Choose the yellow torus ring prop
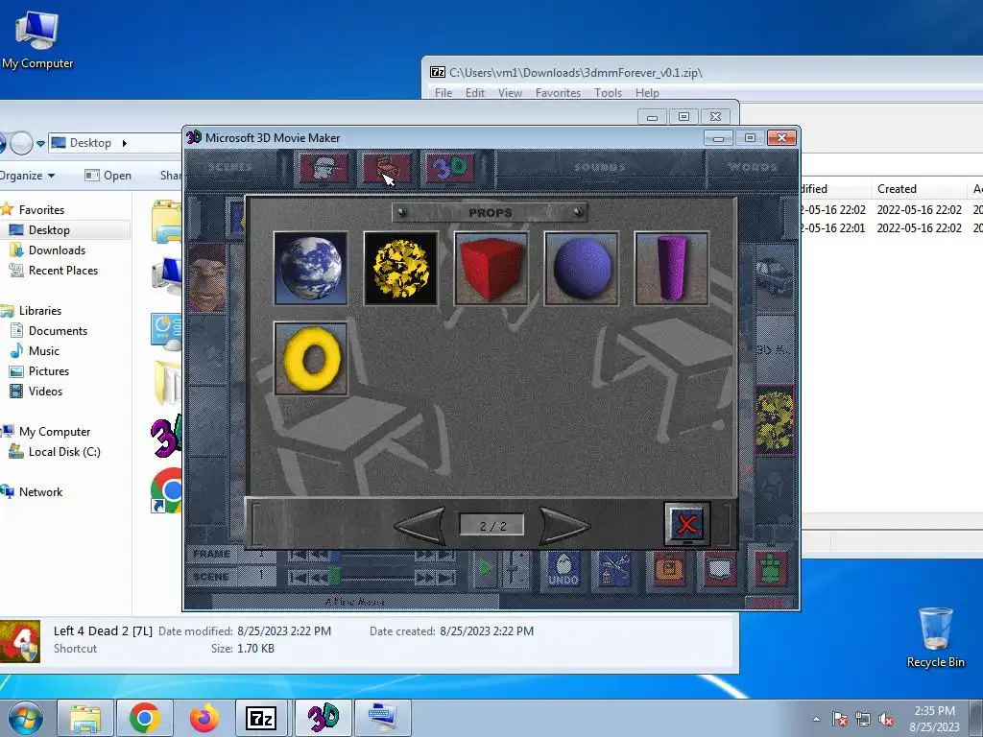This screenshot has width=983, height=737. click(310, 359)
